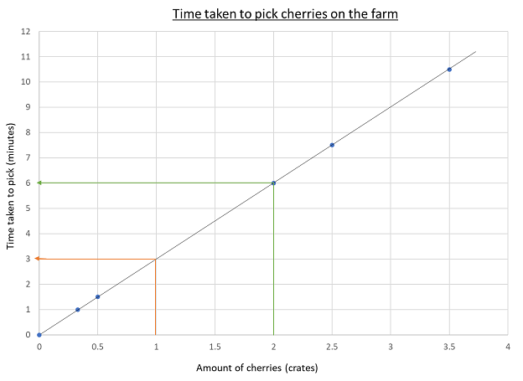Select the x-axis label 1.5

pos(215,345)
